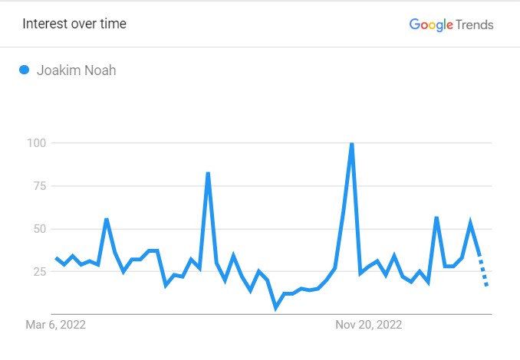Click the highest peak at 100
This screenshot has height=360, width=520.
352,144
